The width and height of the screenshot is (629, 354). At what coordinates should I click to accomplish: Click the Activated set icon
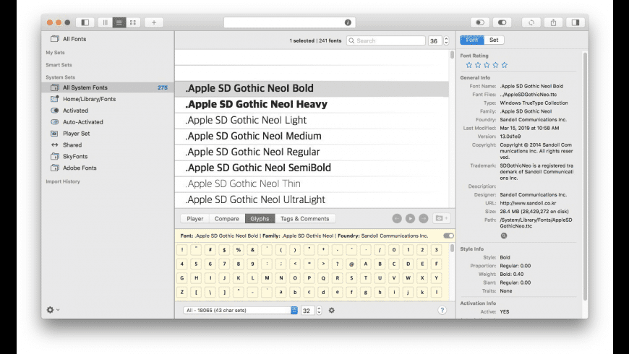click(x=54, y=111)
